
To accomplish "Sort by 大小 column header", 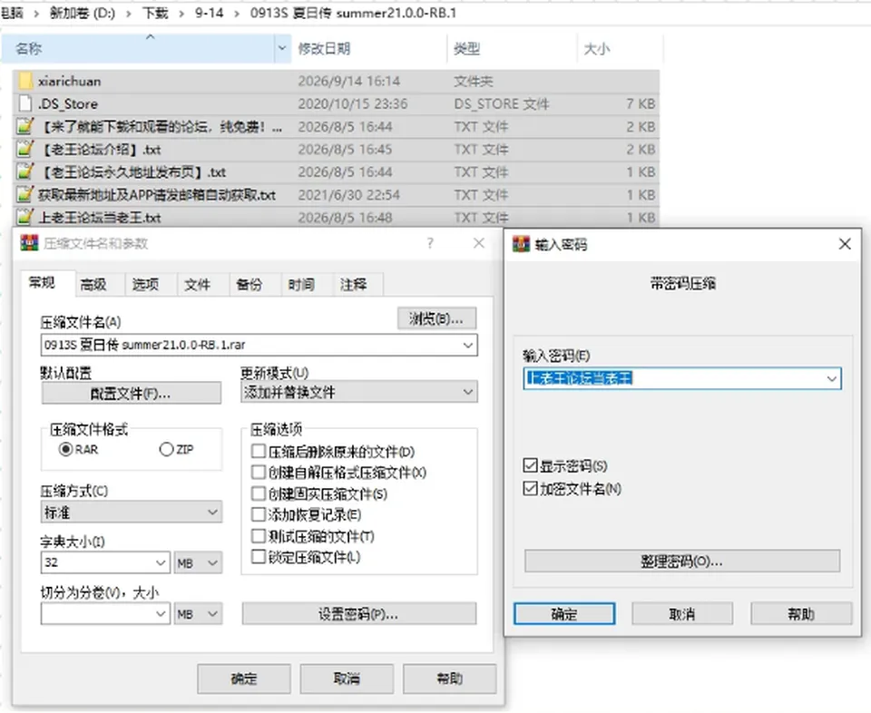I will (597, 48).
